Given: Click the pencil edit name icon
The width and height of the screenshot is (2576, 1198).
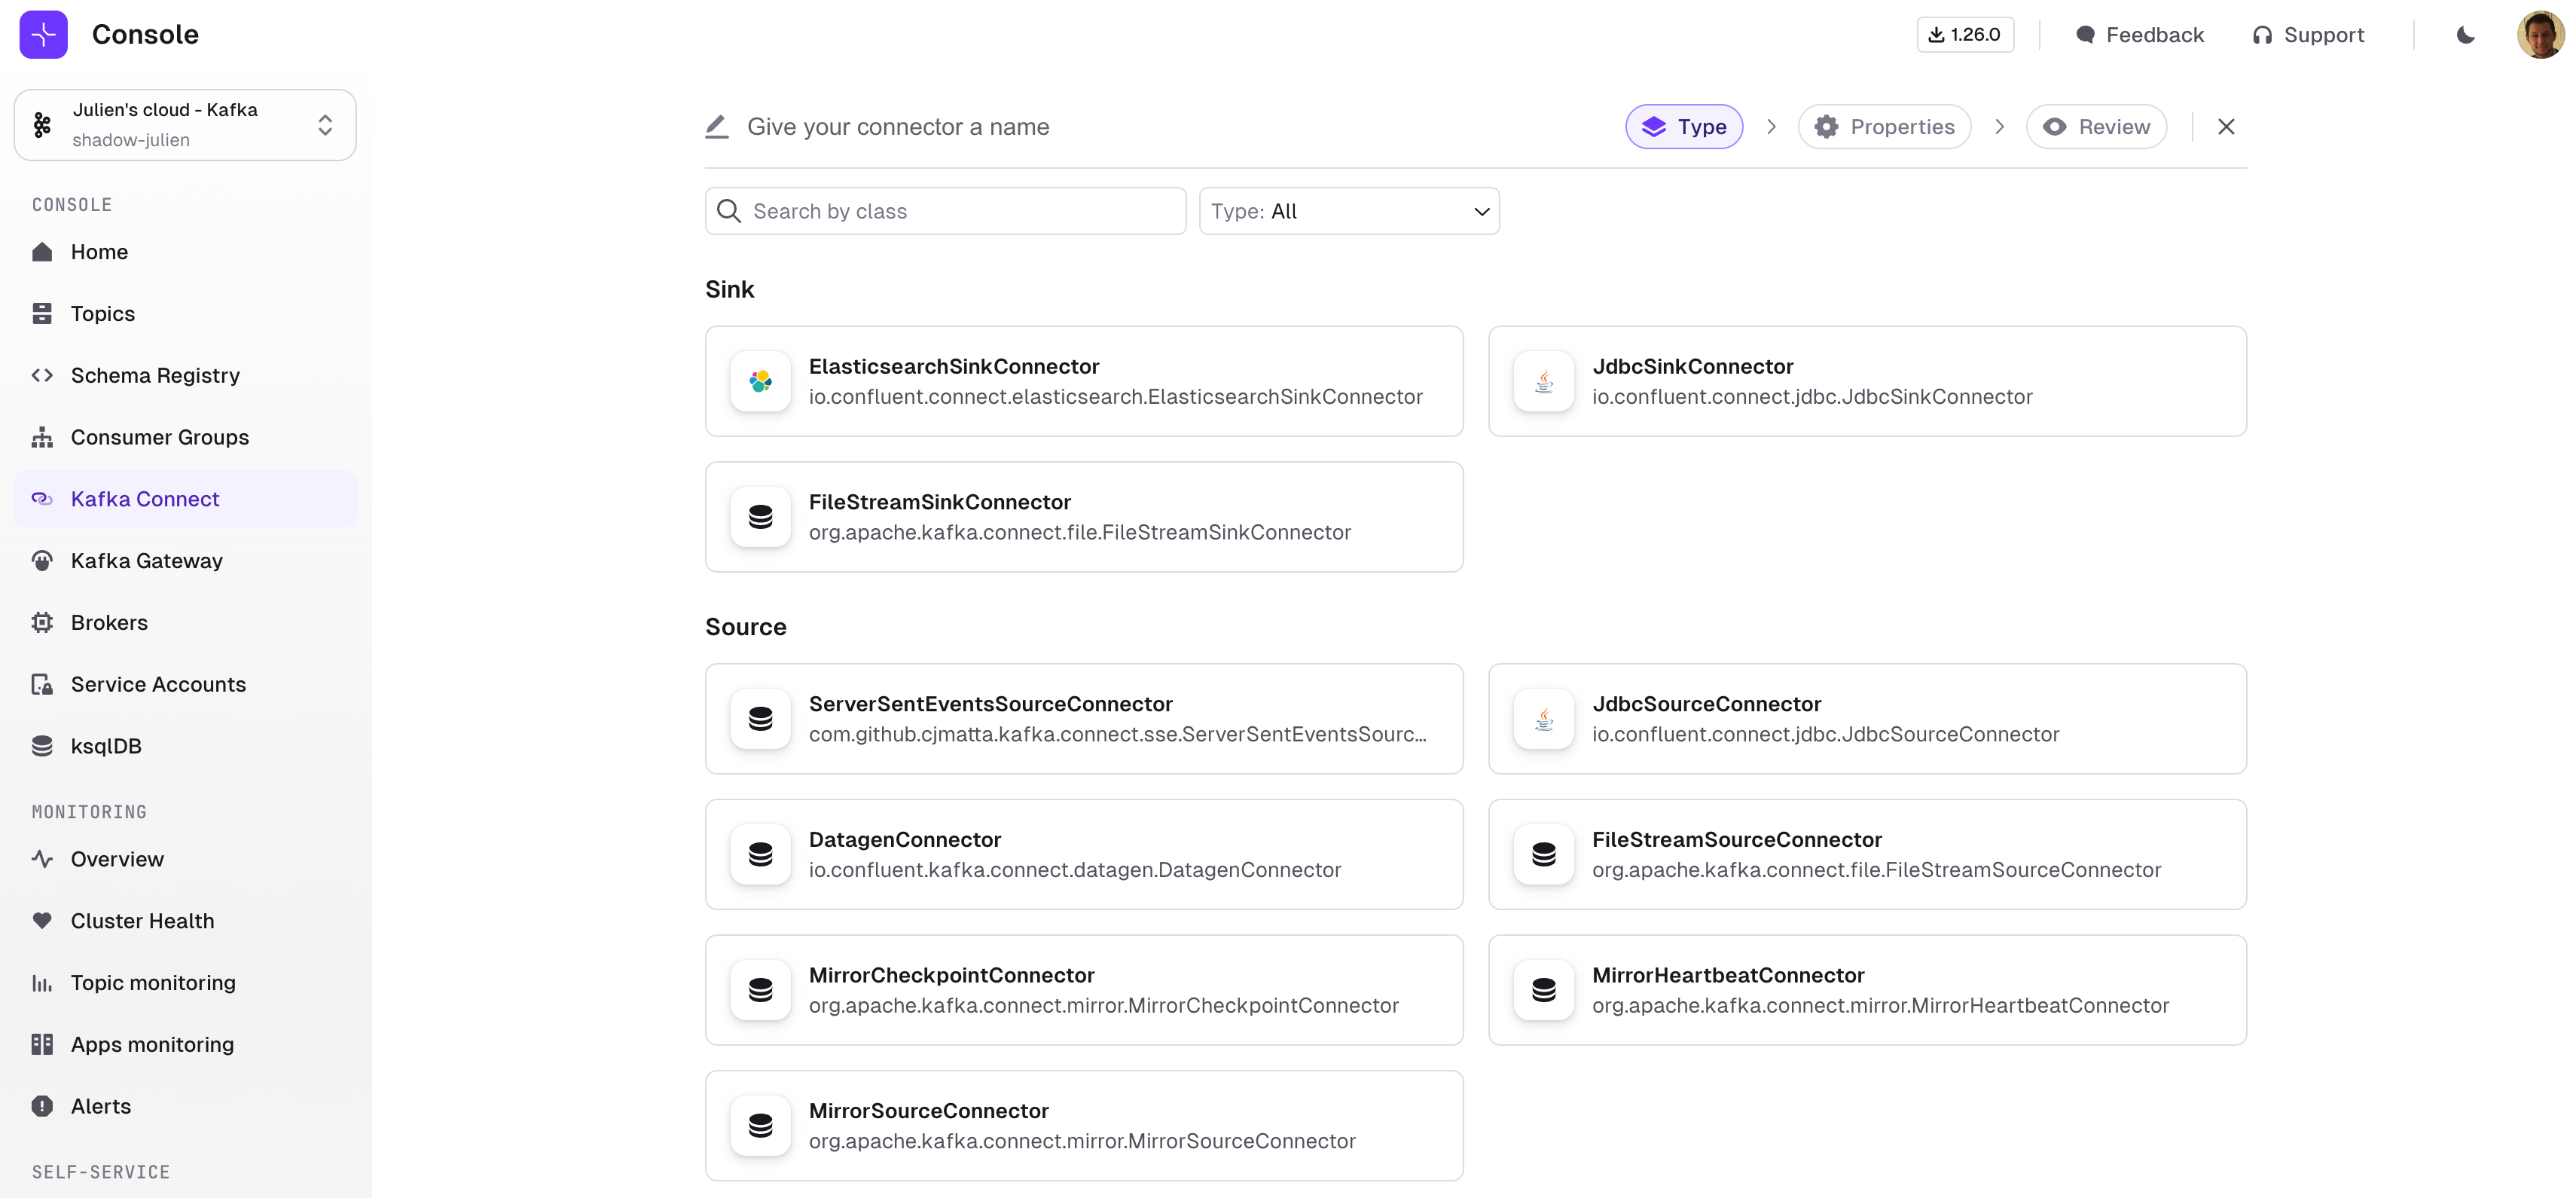Looking at the screenshot, I should pos(717,127).
